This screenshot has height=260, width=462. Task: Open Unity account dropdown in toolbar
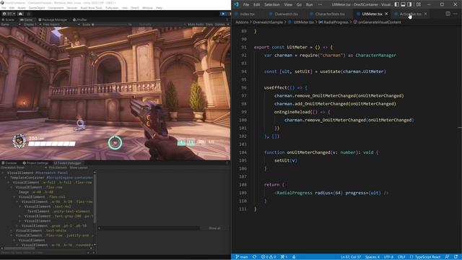9,14
